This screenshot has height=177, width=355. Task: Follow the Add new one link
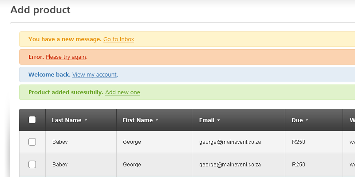(122, 92)
